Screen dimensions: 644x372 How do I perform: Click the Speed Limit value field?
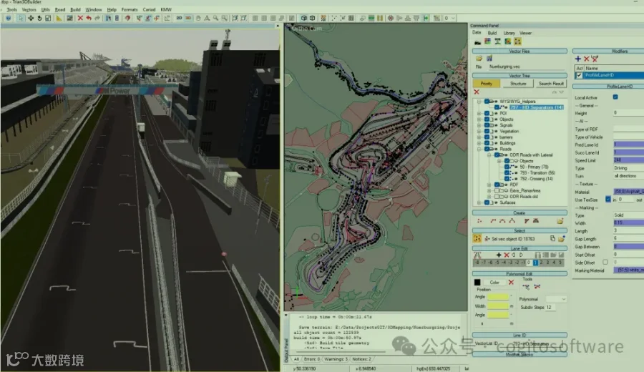(x=629, y=160)
